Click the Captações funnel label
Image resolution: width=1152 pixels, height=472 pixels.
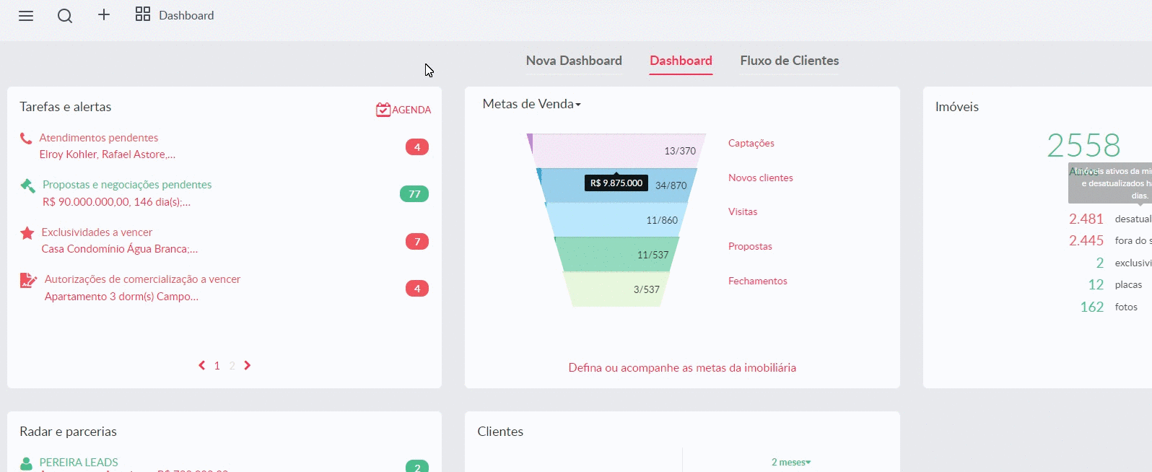751,143
